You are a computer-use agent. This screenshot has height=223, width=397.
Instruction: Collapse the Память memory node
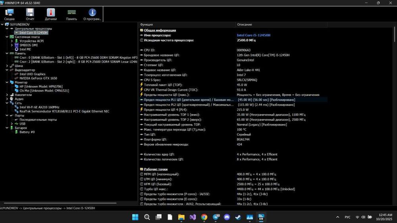click(x=7, y=53)
